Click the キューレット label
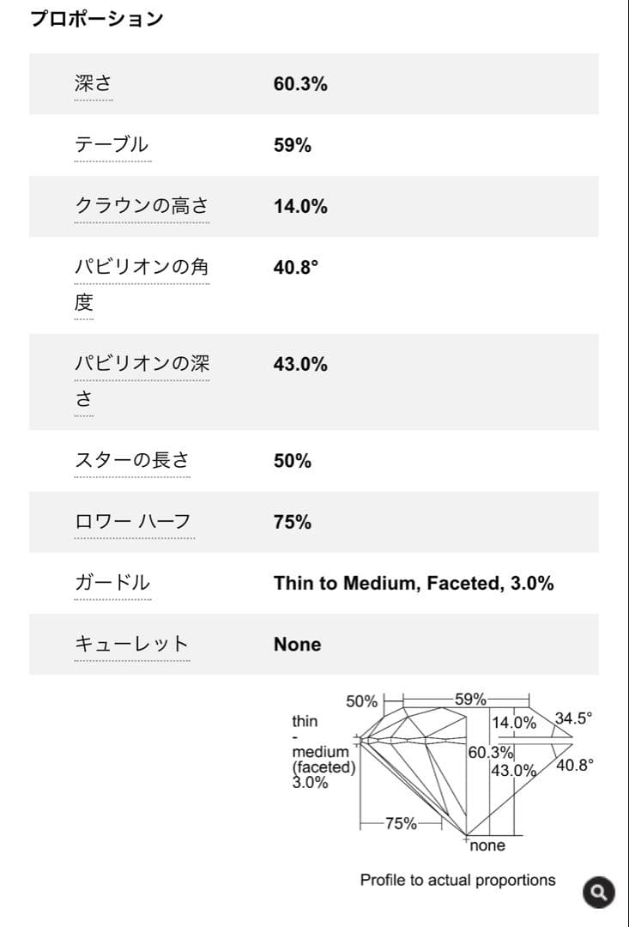The height and width of the screenshot is (927, 629). 131,645
